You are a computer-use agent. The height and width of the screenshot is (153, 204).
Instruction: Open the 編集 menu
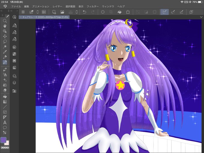click(26, 6)
